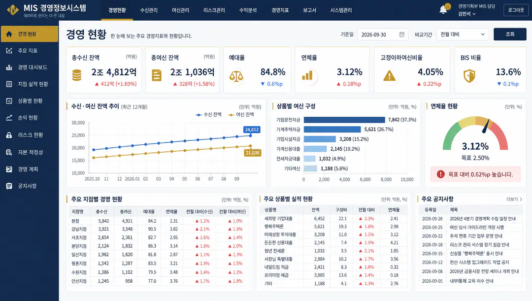The width and height of the screenshot is (532, 301).
Task: Click the 목표 2.50% text under gauge
Action: 475,158
